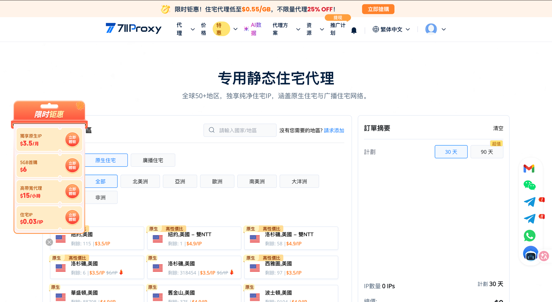Click 清空 to clear order summary
The height and width of the screenshot is (302, 552).
tap(498, 128)
